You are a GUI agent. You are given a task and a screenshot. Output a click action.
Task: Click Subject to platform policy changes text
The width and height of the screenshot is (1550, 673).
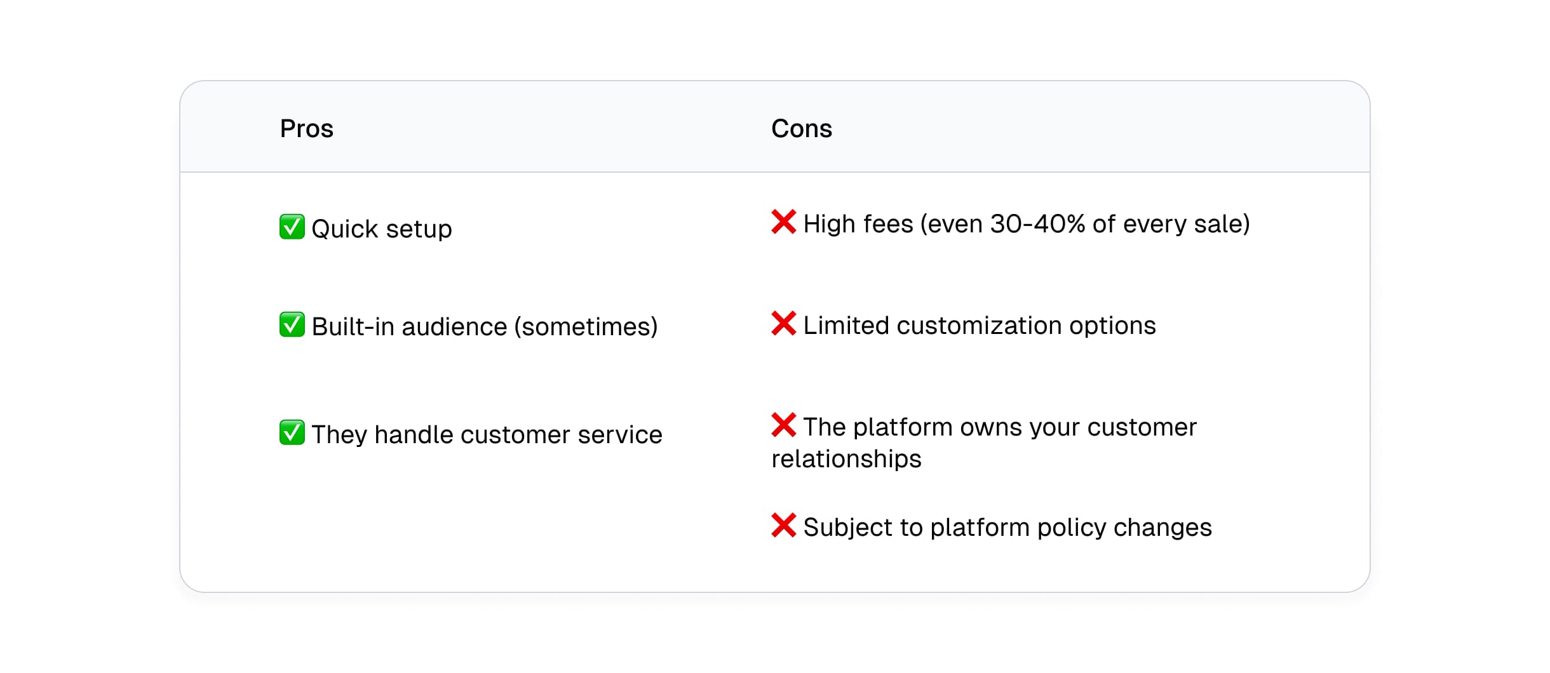click(x=1007, y=528)
